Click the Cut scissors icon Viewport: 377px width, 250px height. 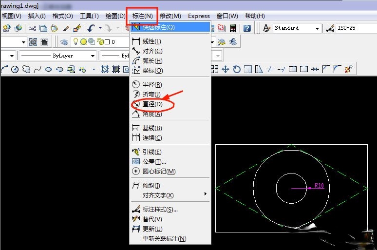(32, 28)
